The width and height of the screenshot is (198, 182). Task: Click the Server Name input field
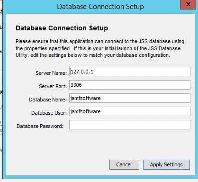tap(130, 72)
